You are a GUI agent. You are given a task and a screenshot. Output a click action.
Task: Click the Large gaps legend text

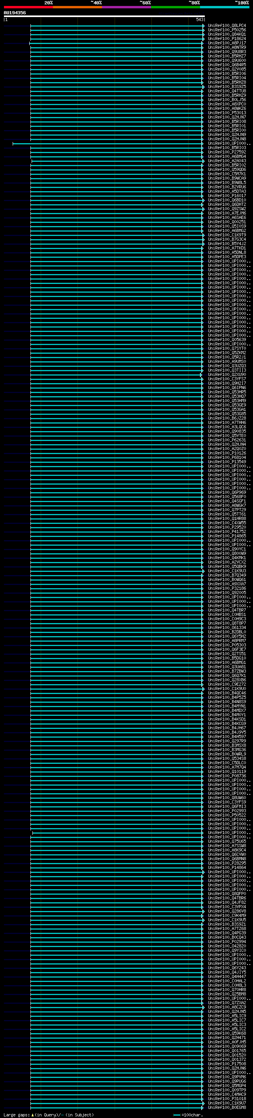pos(49,1115)
